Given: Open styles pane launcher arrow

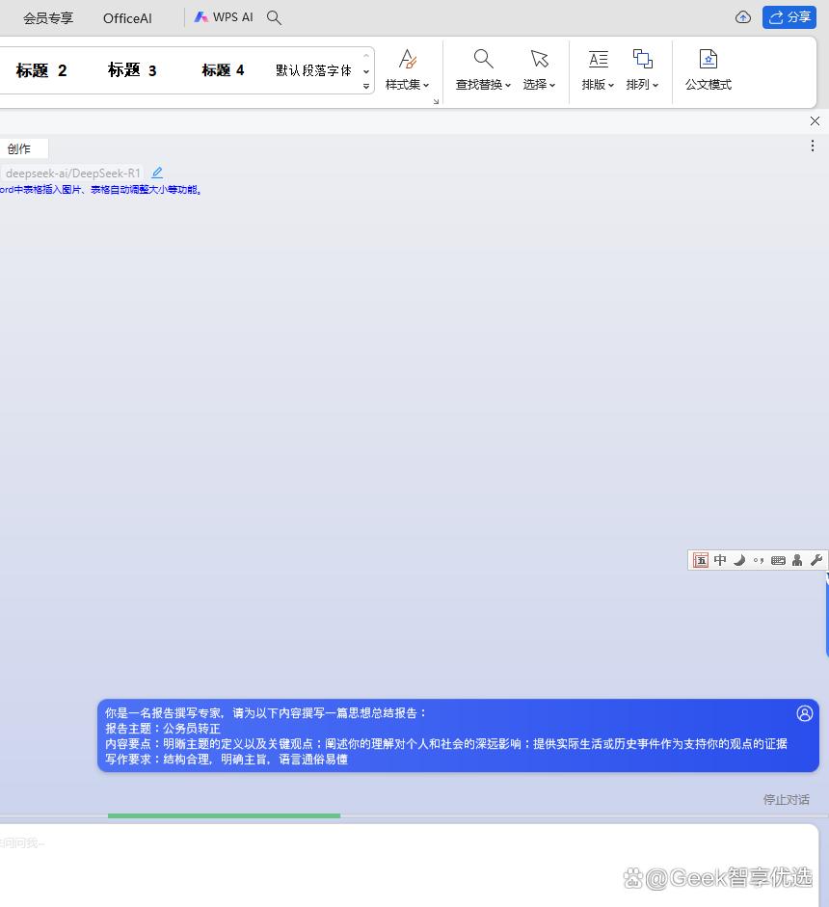Looking at the screenshot, I should tap(436, 101).
